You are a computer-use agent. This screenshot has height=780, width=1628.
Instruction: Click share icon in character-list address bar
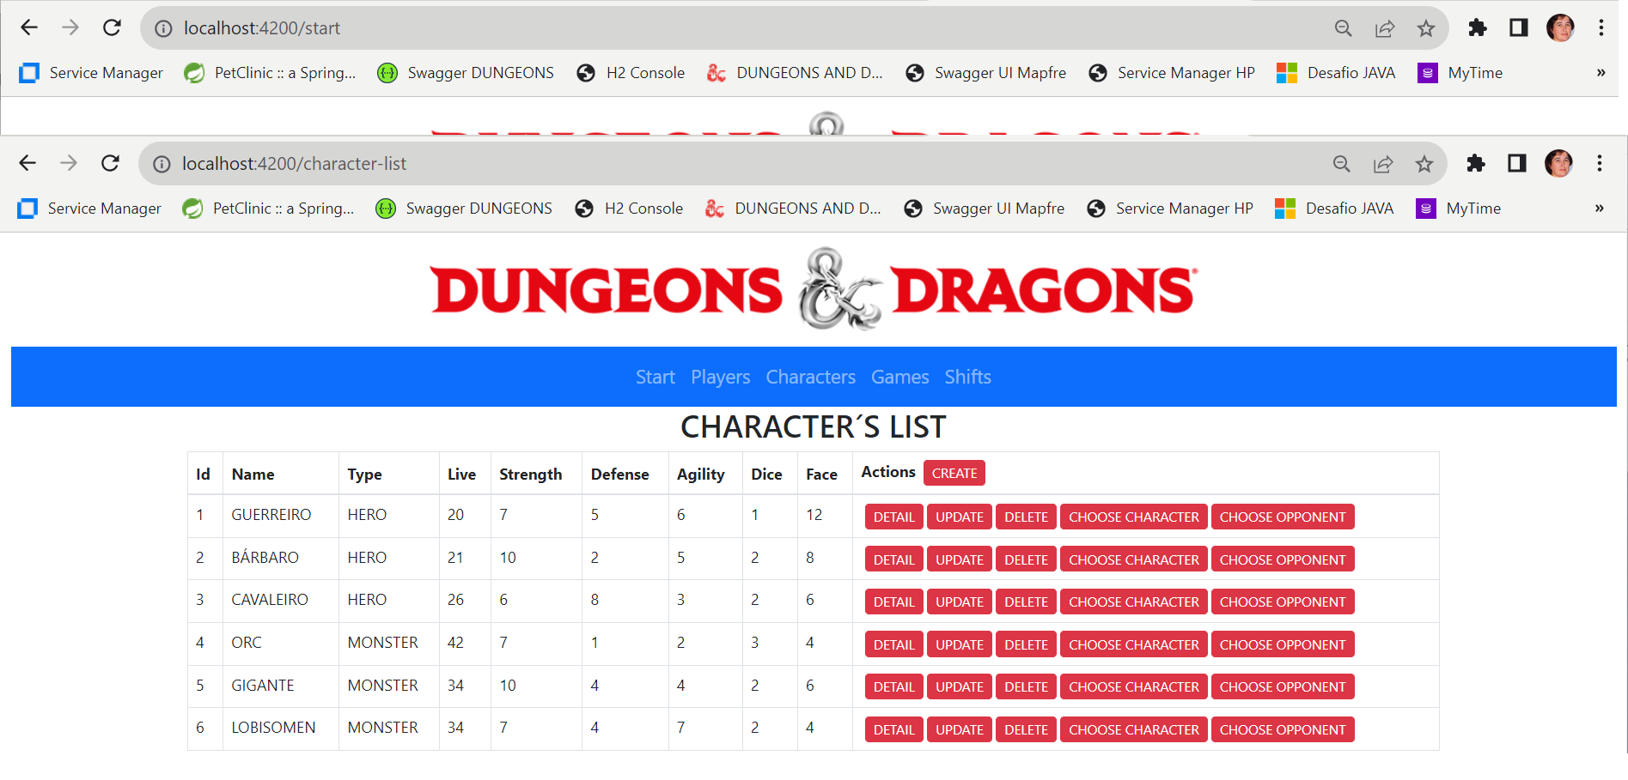click(x=1383, y=164)
